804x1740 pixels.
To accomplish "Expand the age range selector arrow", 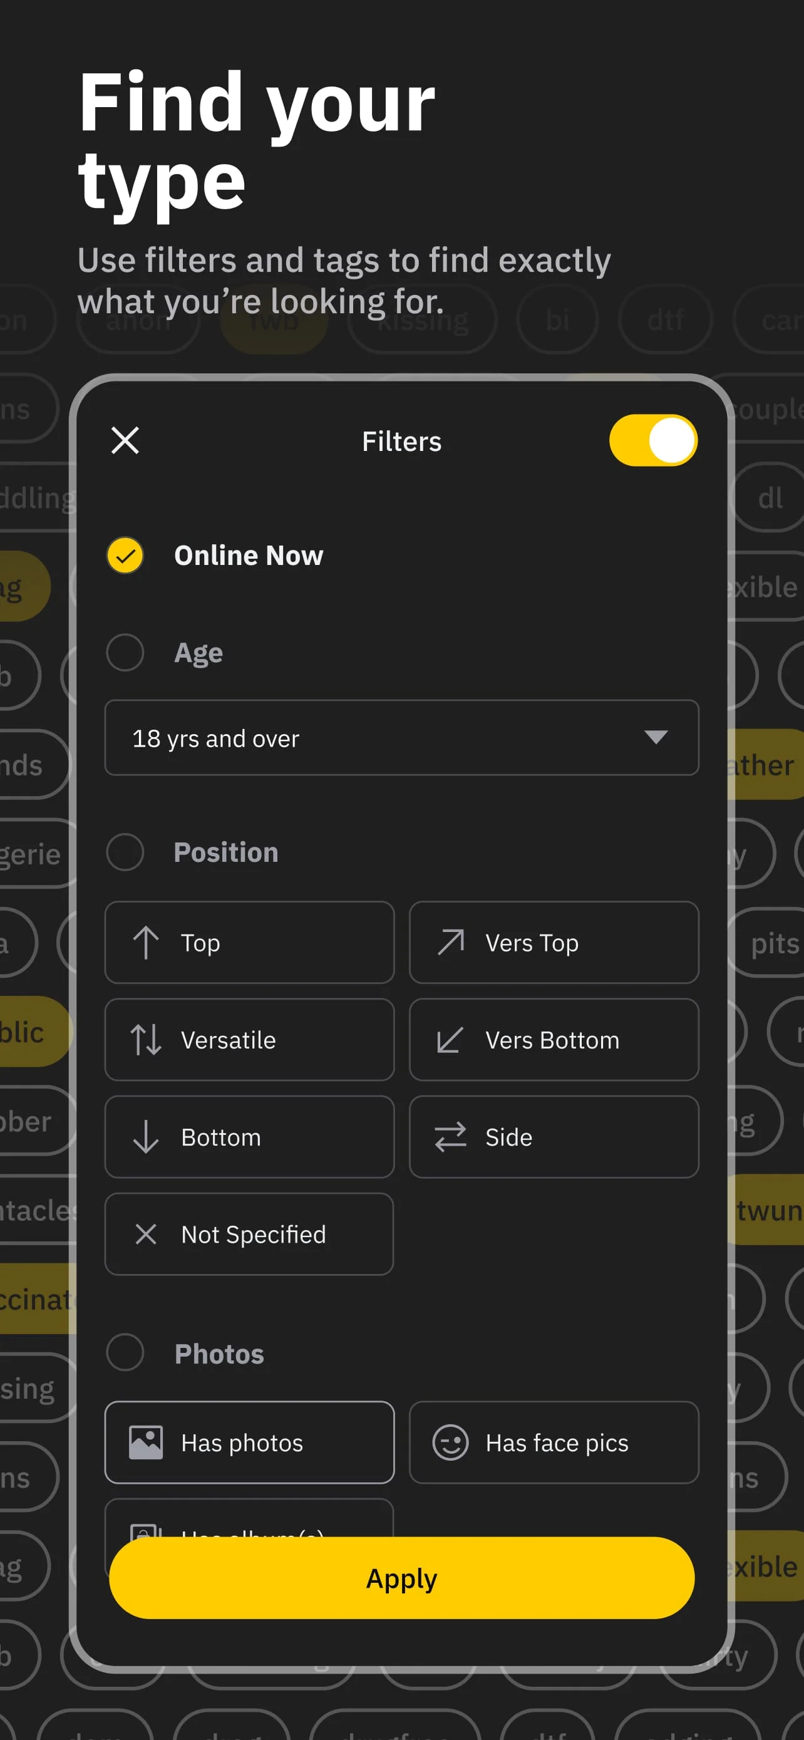I will coord(657,738).
